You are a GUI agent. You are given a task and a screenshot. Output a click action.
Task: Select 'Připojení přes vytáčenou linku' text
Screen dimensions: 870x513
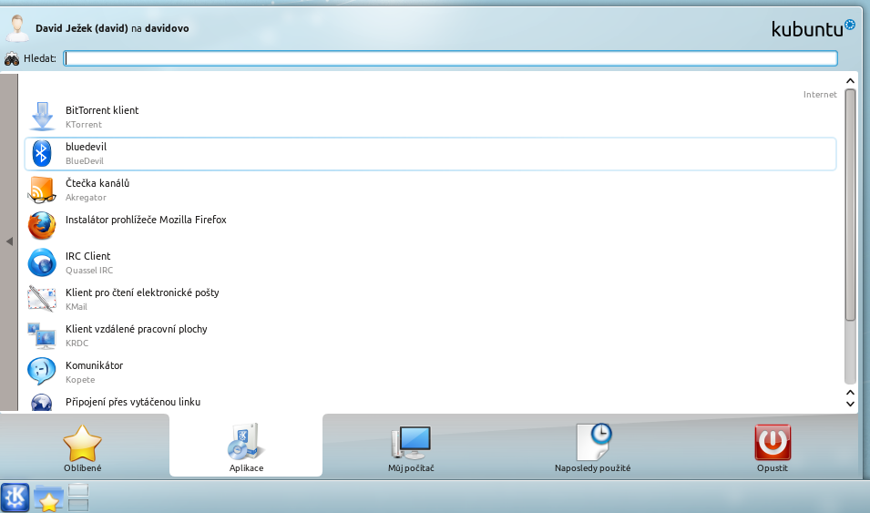(x=133, y=402)
